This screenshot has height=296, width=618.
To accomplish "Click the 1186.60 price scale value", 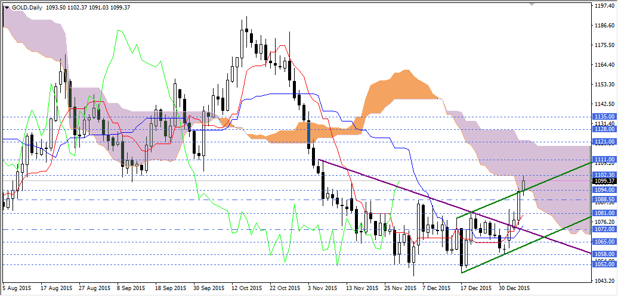I will (604, 26).
